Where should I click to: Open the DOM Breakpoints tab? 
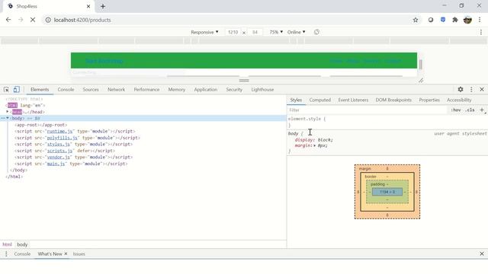(393, 100)
